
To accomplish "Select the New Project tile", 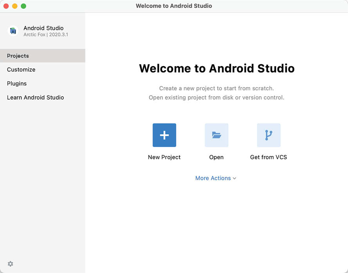I will [x=164, y=141].
